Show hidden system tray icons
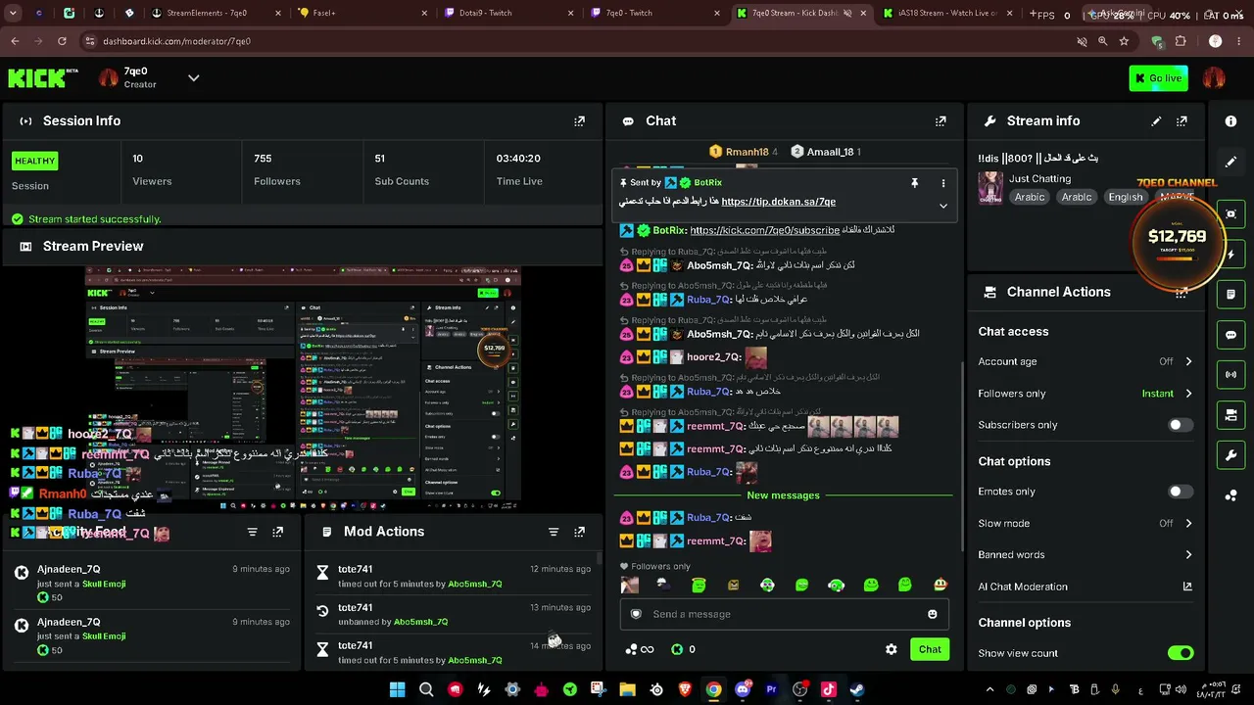The width and height of the screenshot is (1254, 705). pos(989,689)
